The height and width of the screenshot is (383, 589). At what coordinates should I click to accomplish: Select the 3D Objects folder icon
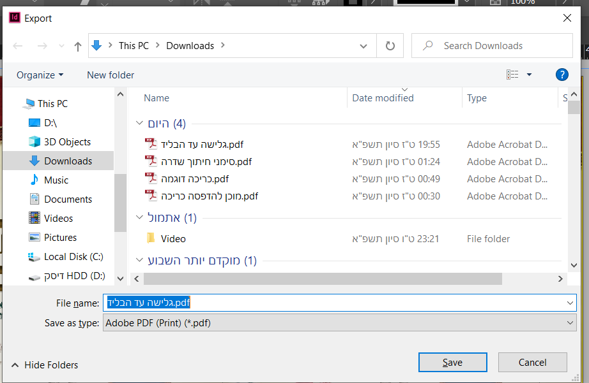point(34,141)
